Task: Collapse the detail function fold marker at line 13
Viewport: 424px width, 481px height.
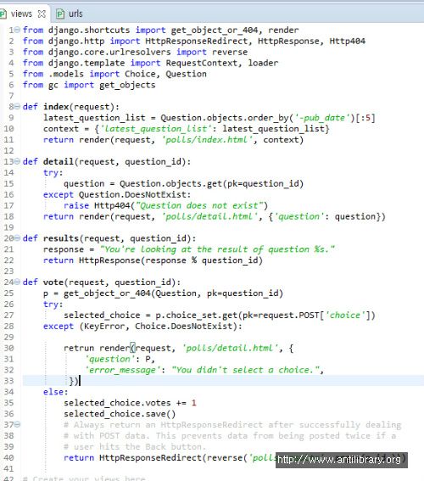Action: pos(18,161)
